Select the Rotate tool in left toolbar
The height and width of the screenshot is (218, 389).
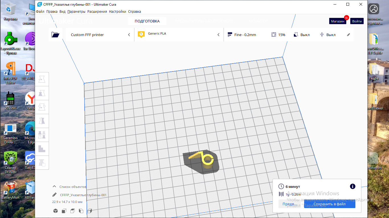coord(42,107)
